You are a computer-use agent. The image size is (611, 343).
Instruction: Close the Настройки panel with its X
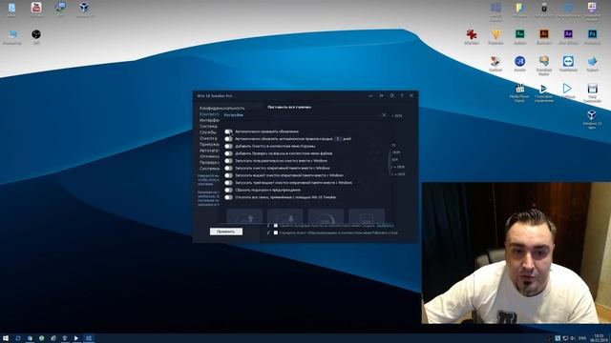click(x=384, y=115)
